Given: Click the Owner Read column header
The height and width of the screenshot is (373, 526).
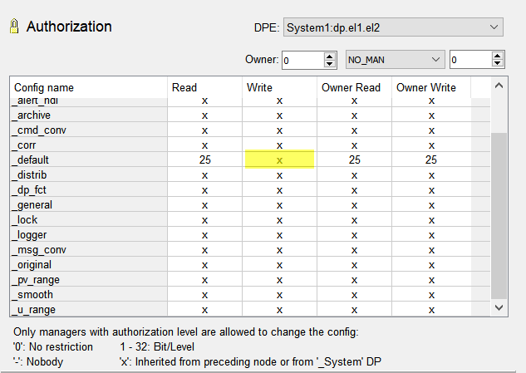Looking at the screenshot, I should [x=352, y=87].
